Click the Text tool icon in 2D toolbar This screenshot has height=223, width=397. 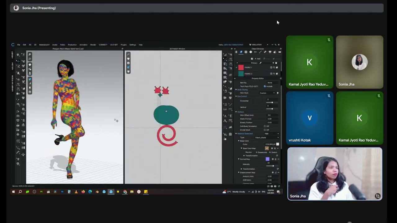[225, 120]
